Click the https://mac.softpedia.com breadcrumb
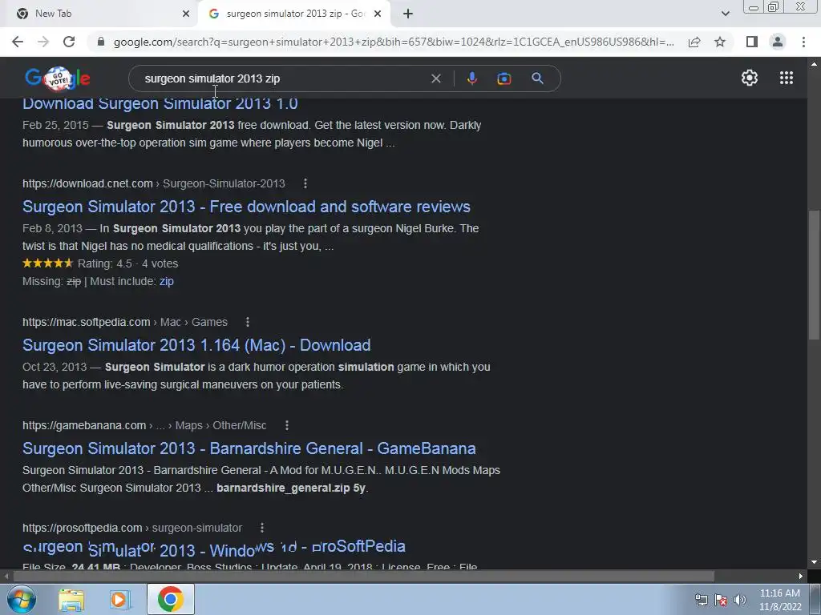Image resolution: width=821 pixels, height=615 pixels. point(87,322)
